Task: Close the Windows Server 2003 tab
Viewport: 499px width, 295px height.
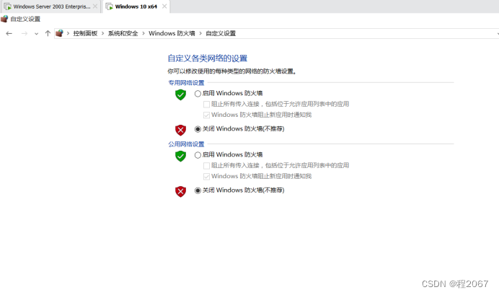Action: [95, 6]
